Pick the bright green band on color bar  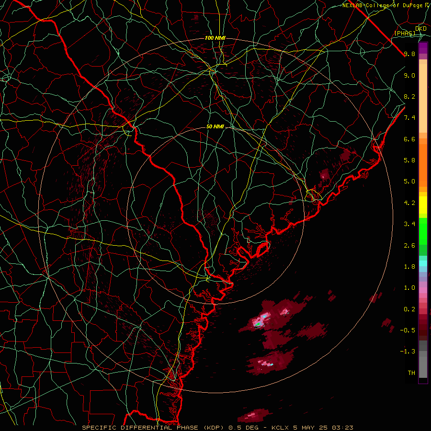423,231
